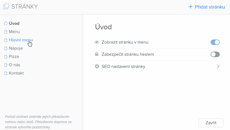
Task: Go to the O nás page
Action: 14,65
